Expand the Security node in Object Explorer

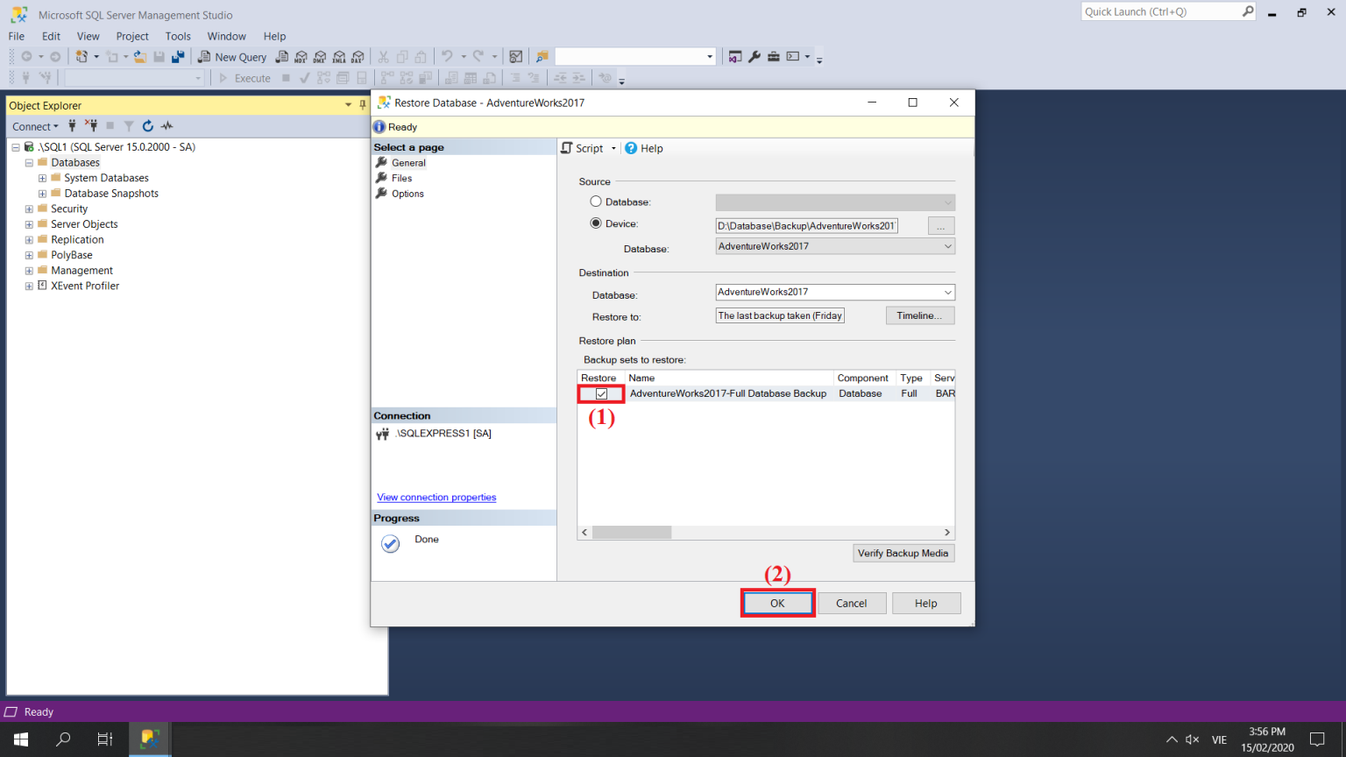point(28,209)
